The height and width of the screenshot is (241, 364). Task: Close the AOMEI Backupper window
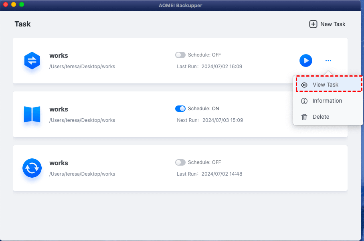tap(6, 4)
